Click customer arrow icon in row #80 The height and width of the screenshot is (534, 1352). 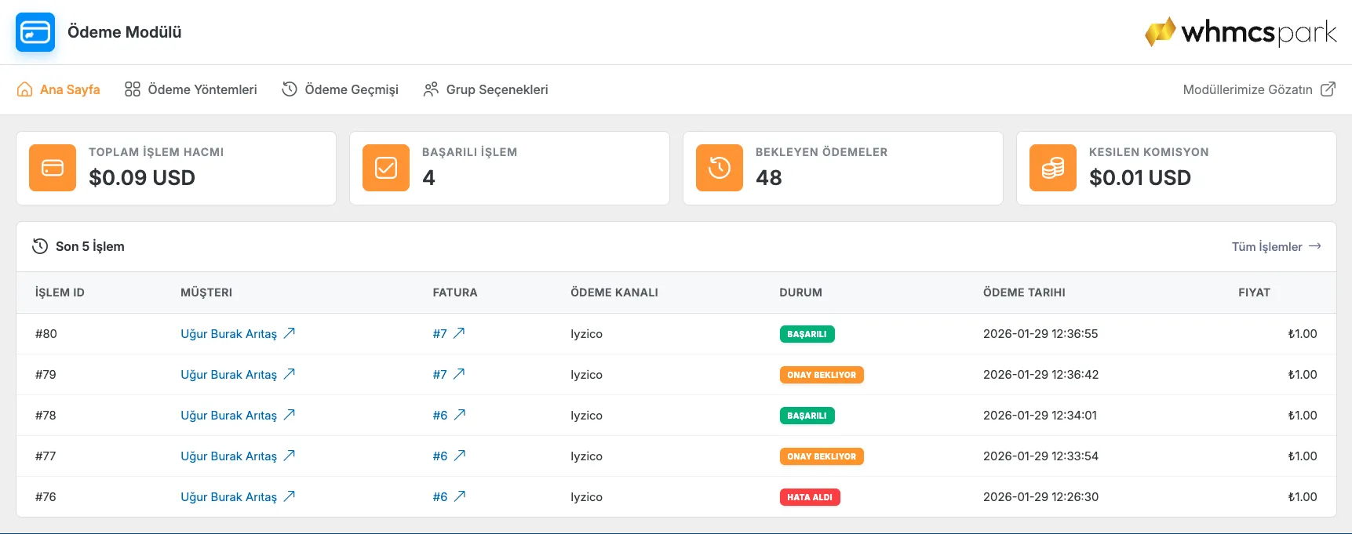click(x=290, y=333)
